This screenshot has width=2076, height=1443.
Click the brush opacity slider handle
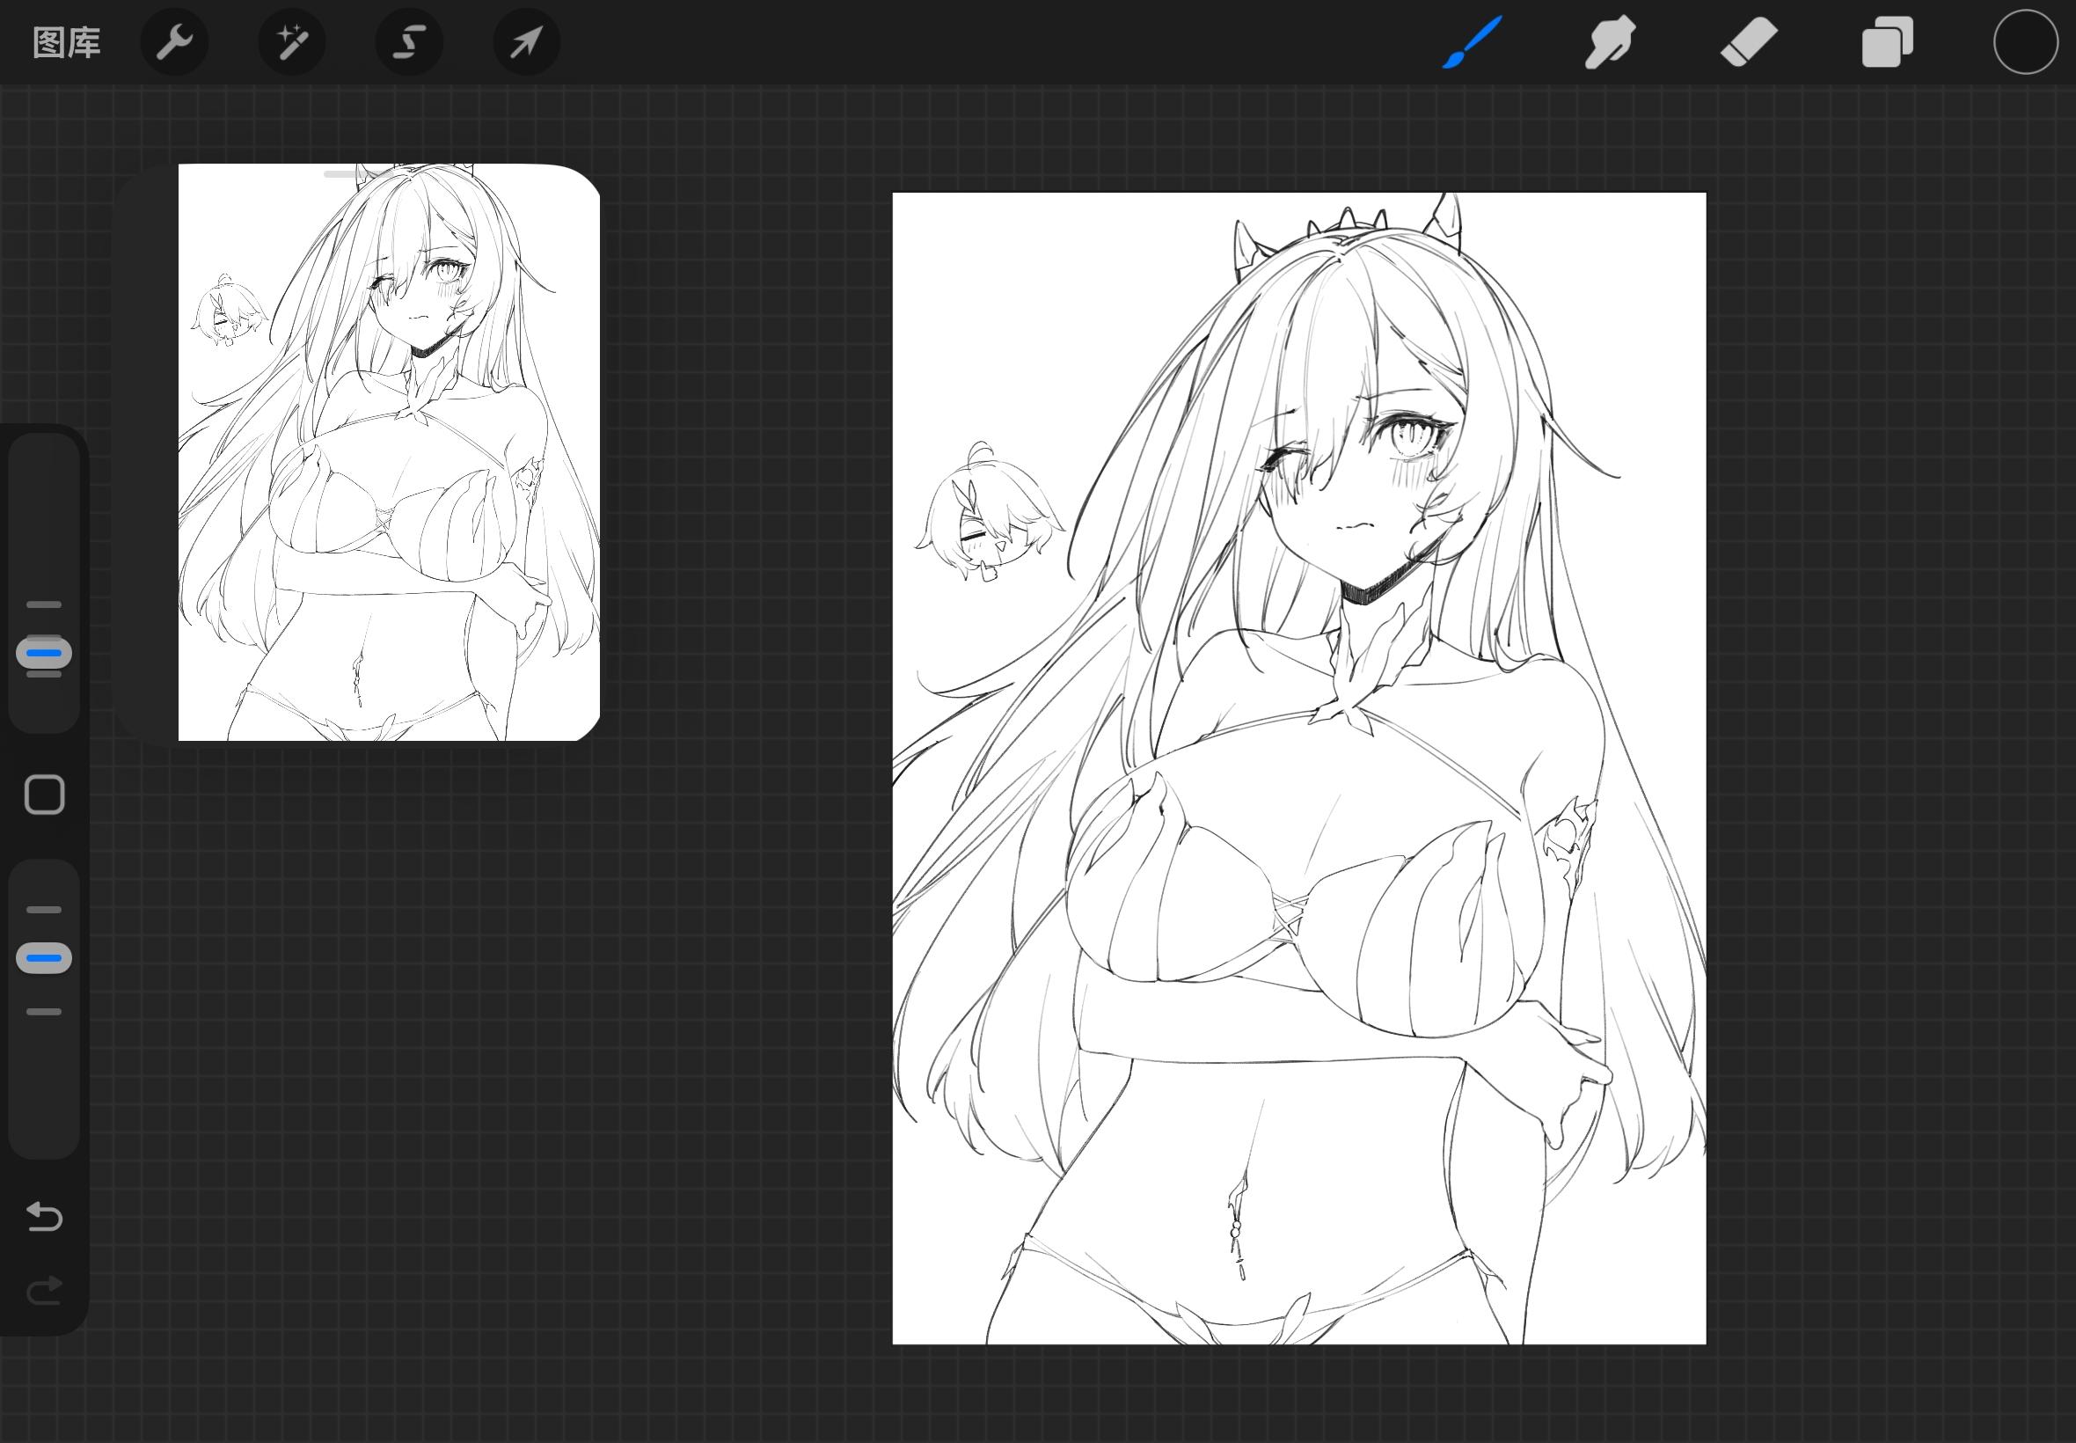(44, 957)
